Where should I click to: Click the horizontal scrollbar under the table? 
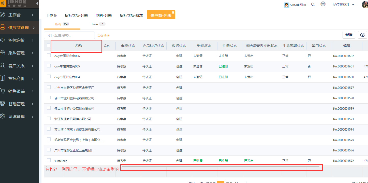pyautogui.click(x=220, y=166)
